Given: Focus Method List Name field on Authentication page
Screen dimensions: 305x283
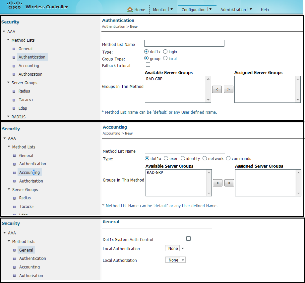Looking at the screenshot, I should click(184, 43).
